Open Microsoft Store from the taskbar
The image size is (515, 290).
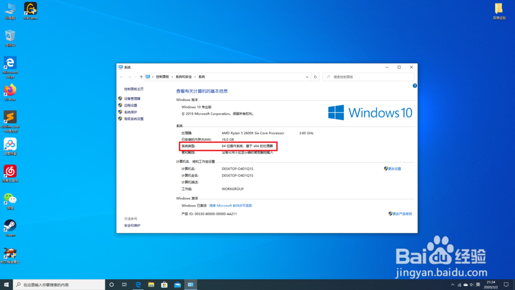click(x=164, y=284)
